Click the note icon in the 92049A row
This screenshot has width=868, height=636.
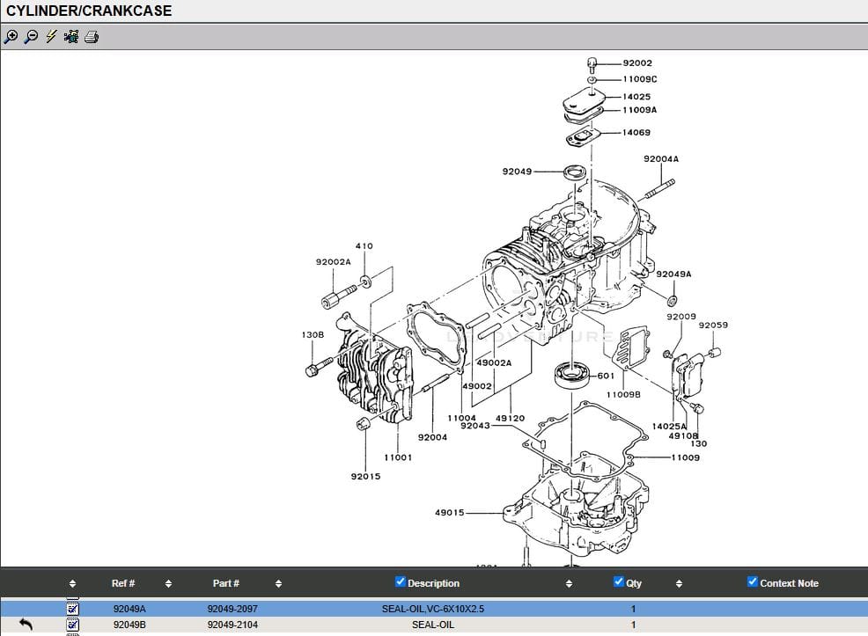pos(73,608)
